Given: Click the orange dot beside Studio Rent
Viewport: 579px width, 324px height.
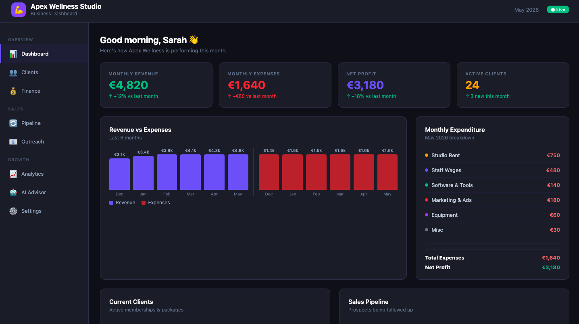Looking at the screenshot, I should [427, 155].
